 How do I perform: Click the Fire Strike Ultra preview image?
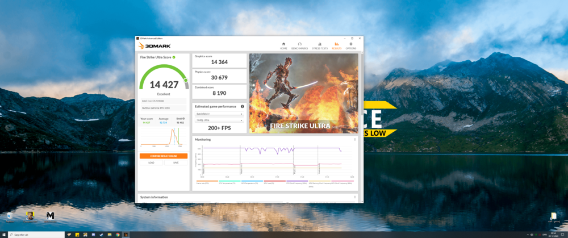point(303,93)
